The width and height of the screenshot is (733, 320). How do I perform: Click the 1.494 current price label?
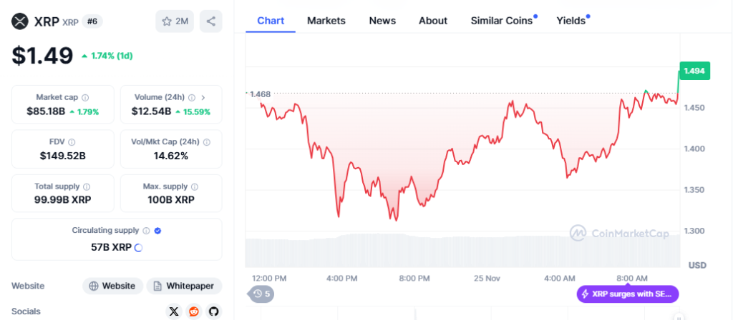[695, 71]
